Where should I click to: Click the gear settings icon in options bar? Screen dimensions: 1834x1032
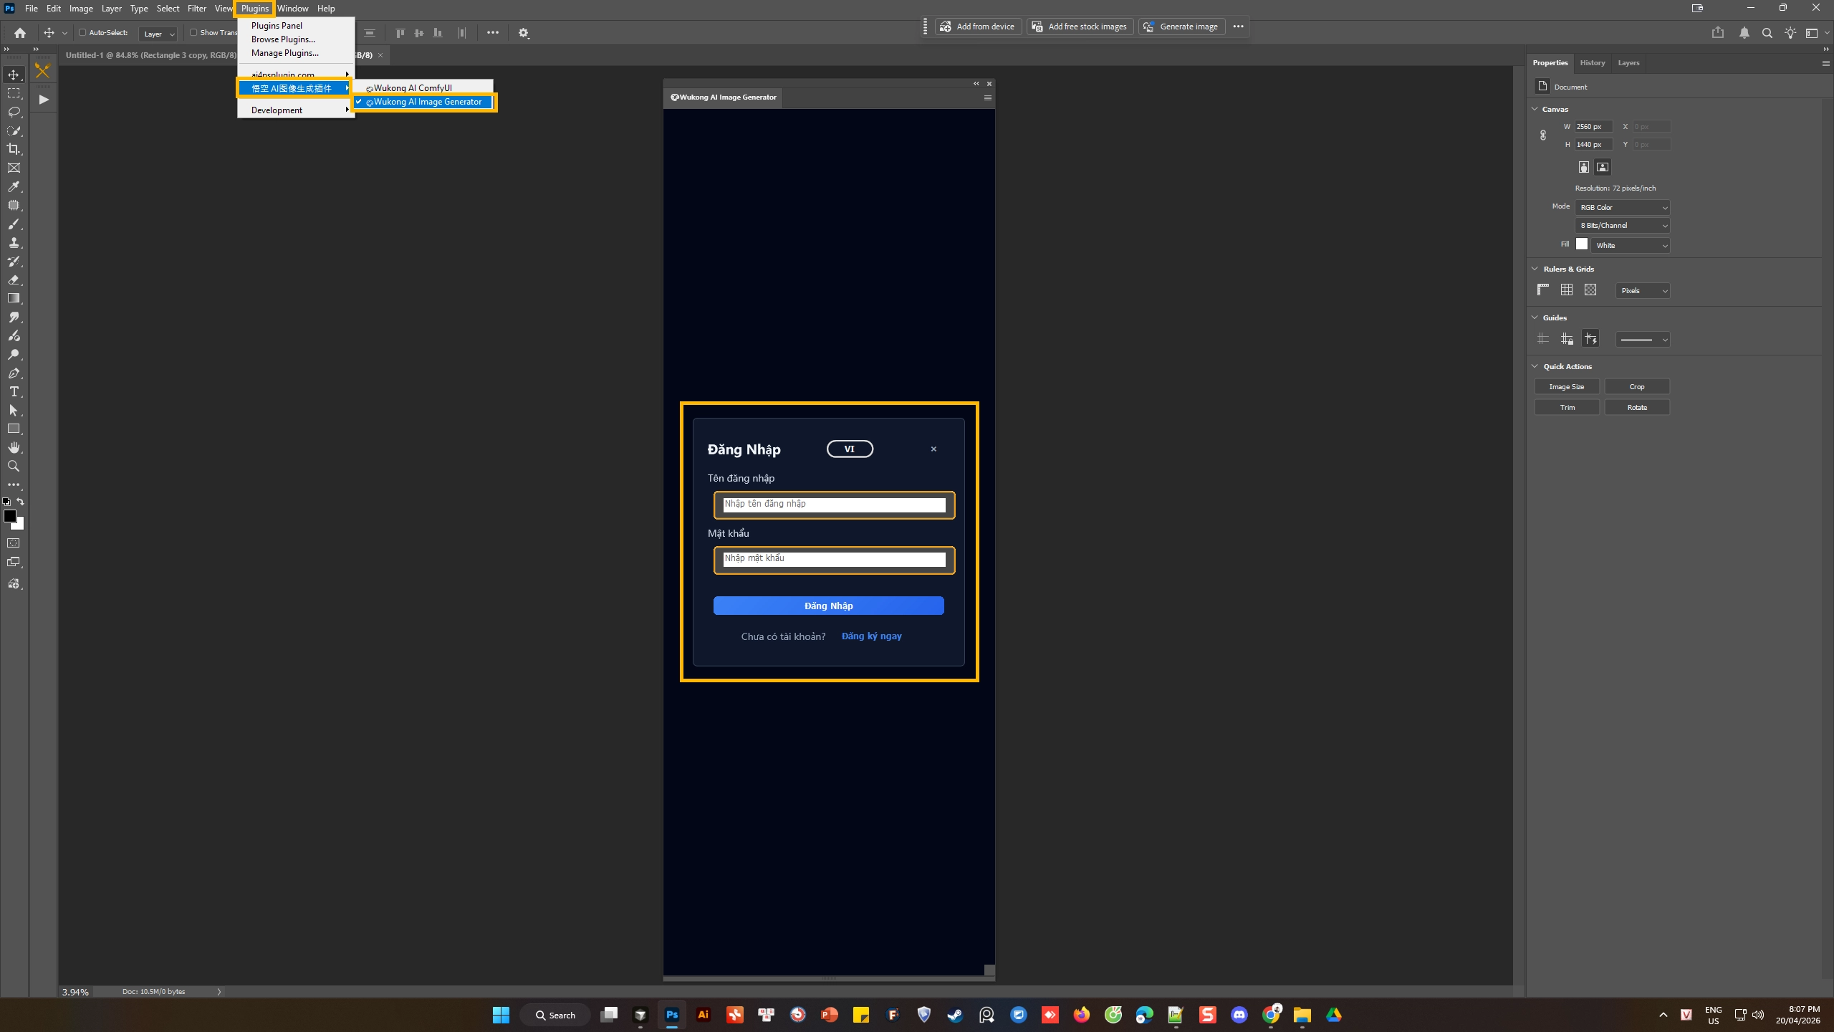pyautogui.click(x=524, y=33)
